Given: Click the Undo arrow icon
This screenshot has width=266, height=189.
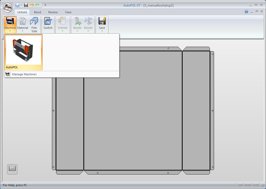Looking at the screenshot, I should click(x=32, y=5).
